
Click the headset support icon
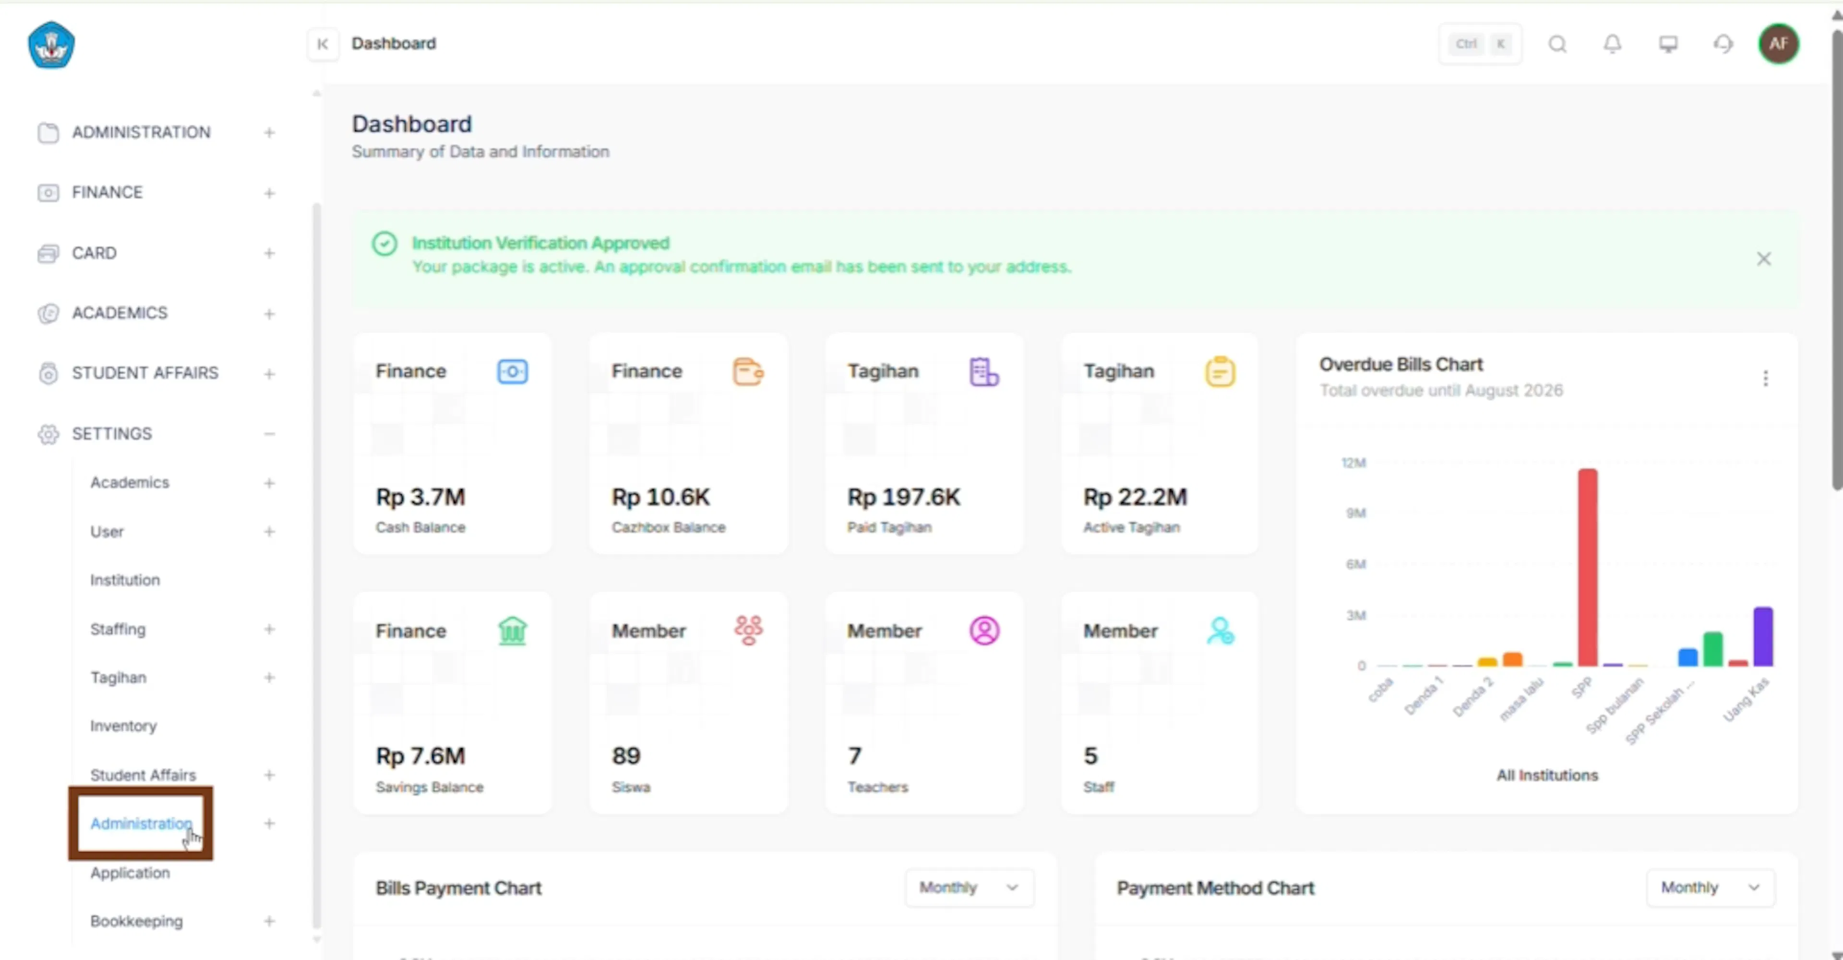[x=1723, y=44]
